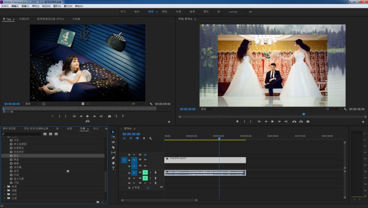
Task: Open the 序列(S) menu
Action: 36,6
